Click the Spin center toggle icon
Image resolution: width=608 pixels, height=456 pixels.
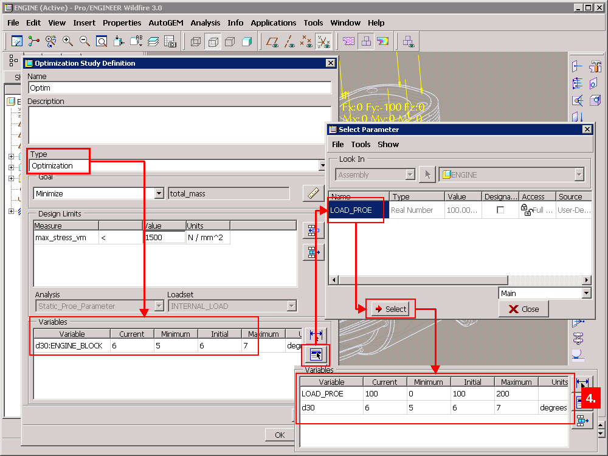pyautogui.click(x=33, y=41)
